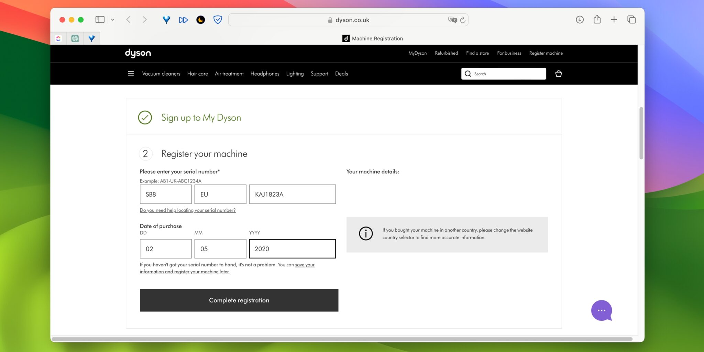Open the MyDyson link

[417, 53]
